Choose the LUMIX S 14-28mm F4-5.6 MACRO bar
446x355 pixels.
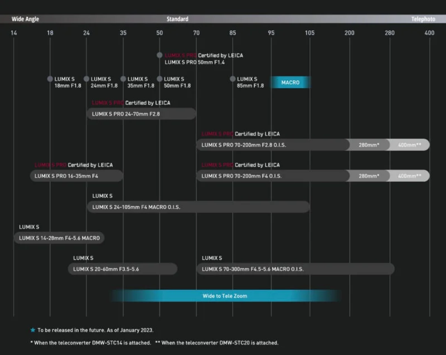[59, 238]
